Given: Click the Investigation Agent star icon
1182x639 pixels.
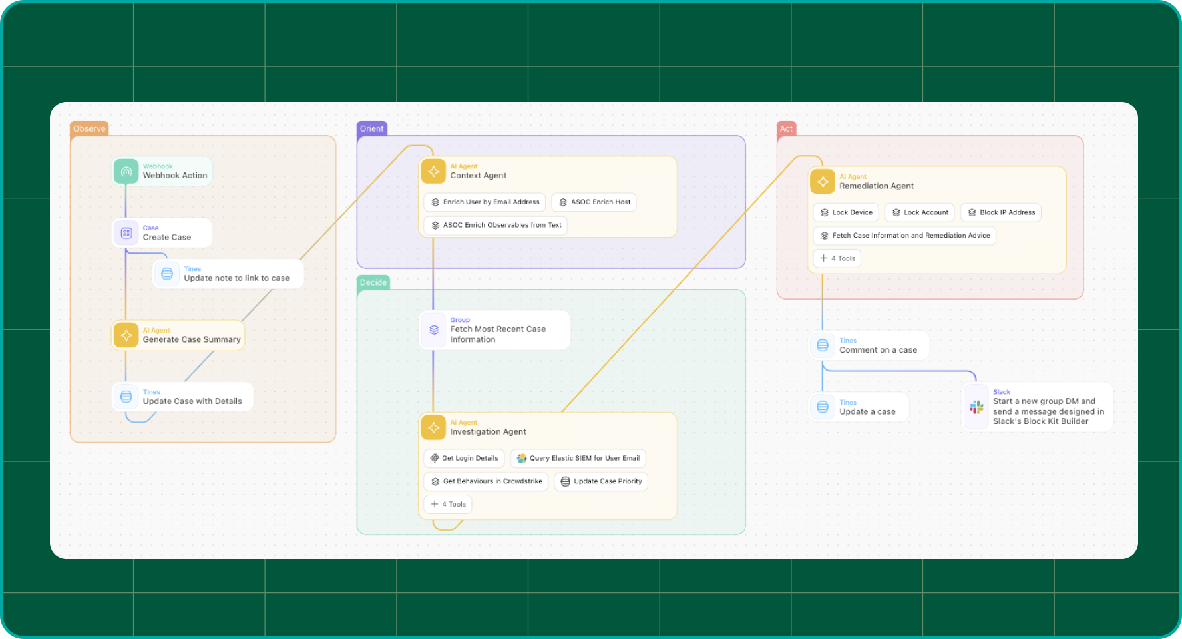Looking at the screenshot, I should pyautogui.click(x=433, y=427).
